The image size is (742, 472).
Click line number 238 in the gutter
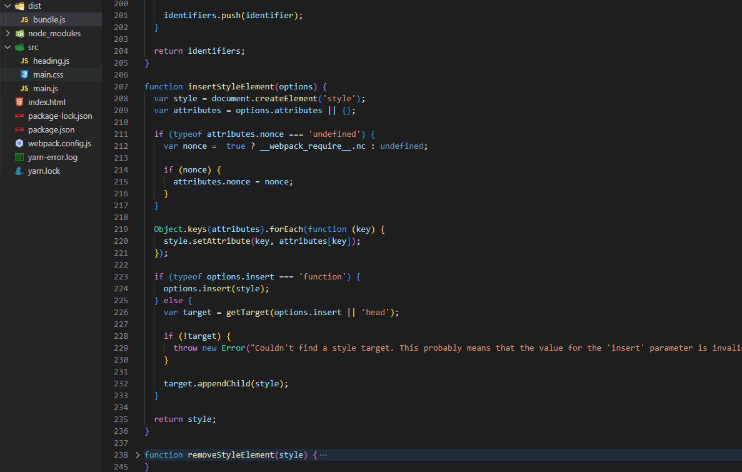pyautogui.click(x=121, y=455)
